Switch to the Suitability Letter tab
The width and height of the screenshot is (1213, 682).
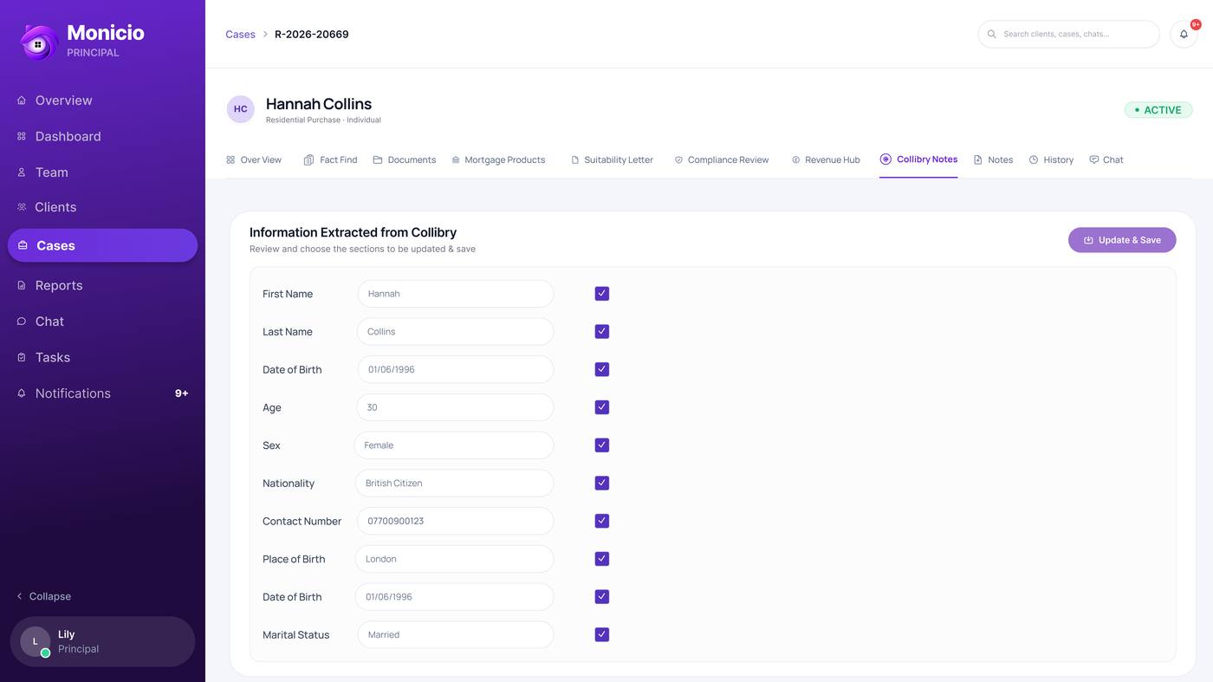click(x=612, y=159)
